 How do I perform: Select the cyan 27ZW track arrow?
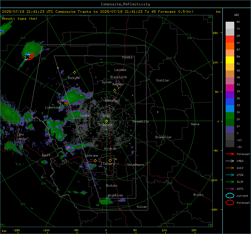click(x=230, y=175)
